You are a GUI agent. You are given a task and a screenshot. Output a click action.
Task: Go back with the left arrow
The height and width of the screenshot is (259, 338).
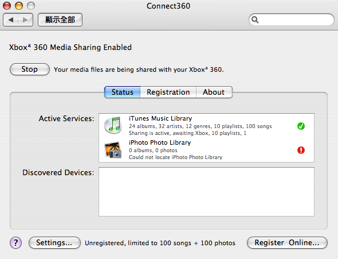pos(10,20)
